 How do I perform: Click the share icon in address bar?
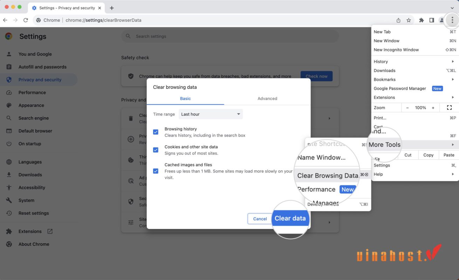click(398, 20)
